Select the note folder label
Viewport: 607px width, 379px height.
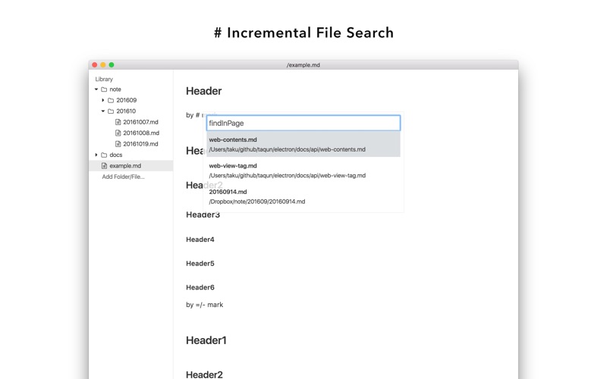point(115,89)
